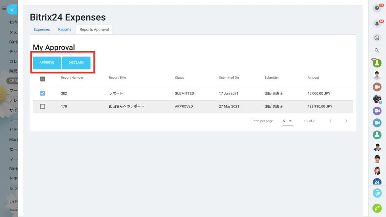Click the date 27 May 2021
Image resolution: width=386 pixels, height=217 pixels.
point(229,107)
